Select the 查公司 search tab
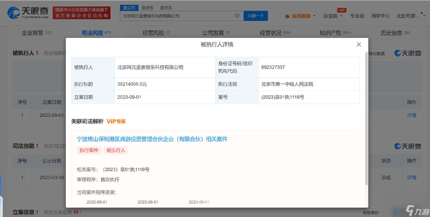The image size is (430, 217). (129, 8)
